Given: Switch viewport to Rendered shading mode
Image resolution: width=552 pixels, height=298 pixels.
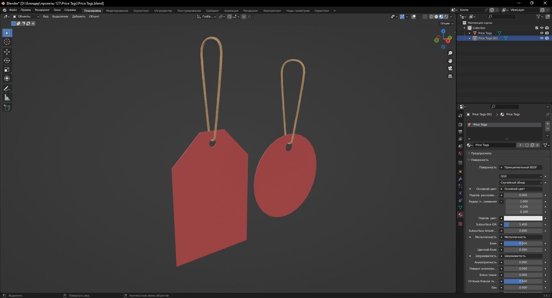Looking at the screenshot, I should [x=446, y=17].
